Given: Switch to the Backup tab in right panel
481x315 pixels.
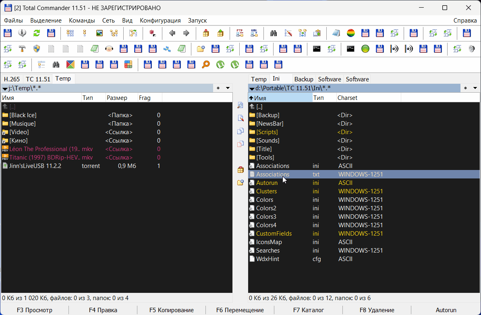Looking at the screenshot, I should point(303,79).
